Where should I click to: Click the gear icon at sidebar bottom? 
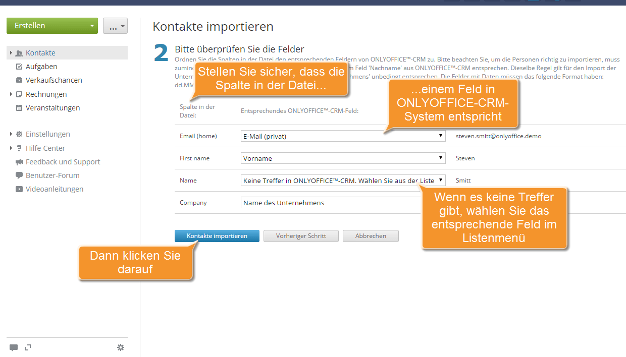pyautogui.click(x=121, y=347)
